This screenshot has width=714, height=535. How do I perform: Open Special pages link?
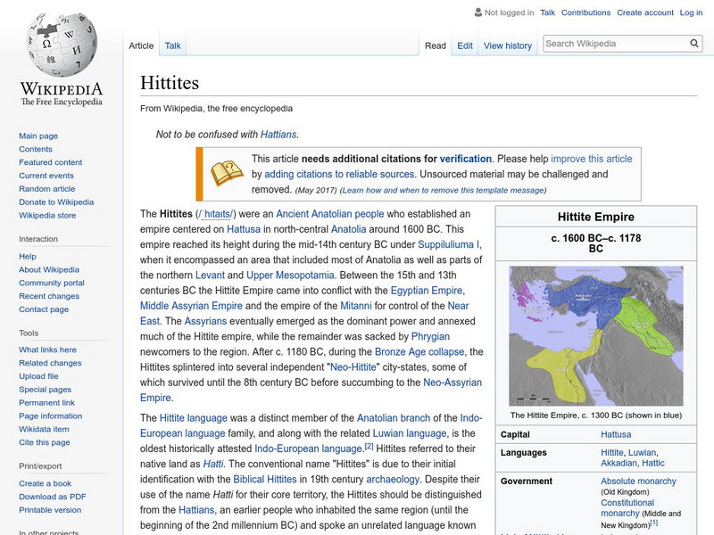46,389
